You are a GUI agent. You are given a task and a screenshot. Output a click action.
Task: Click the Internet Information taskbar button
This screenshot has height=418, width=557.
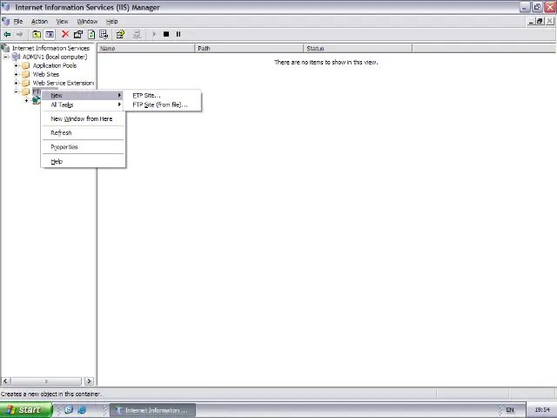point(153,410)
